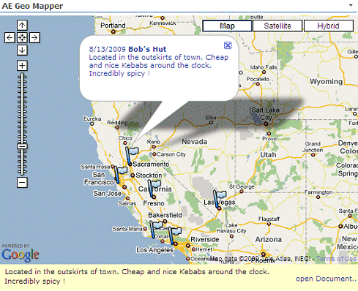This screenshot has height=291, width=358.
Task: Click the Bob's Hut title in bubble
Action: tap(147, 49)
